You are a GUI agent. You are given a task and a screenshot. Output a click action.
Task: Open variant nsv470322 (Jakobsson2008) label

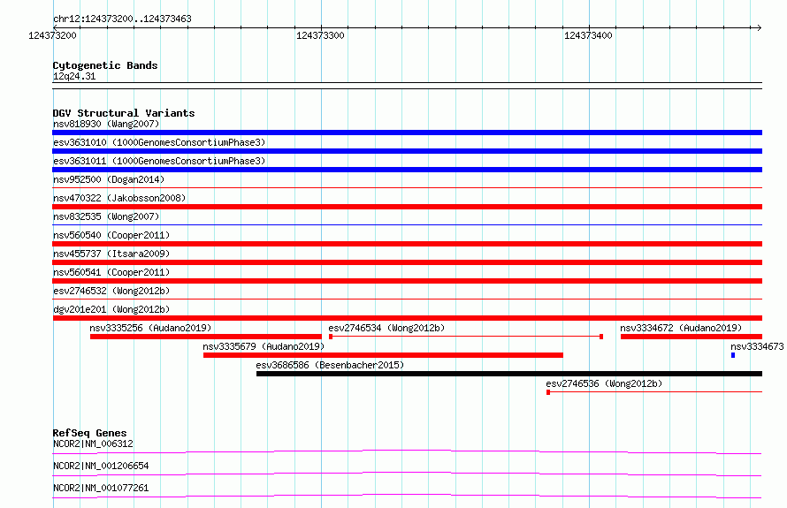(x=119, y=198)
